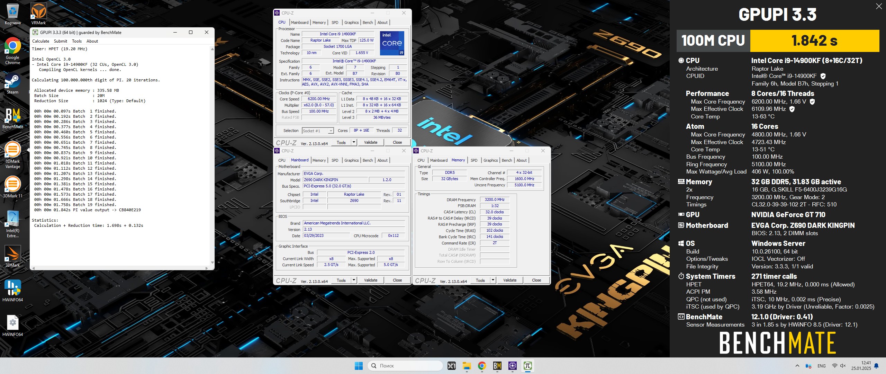Switch to CPU-Z in the taskbar
886x374 pixels.
[x=513, y=366]
